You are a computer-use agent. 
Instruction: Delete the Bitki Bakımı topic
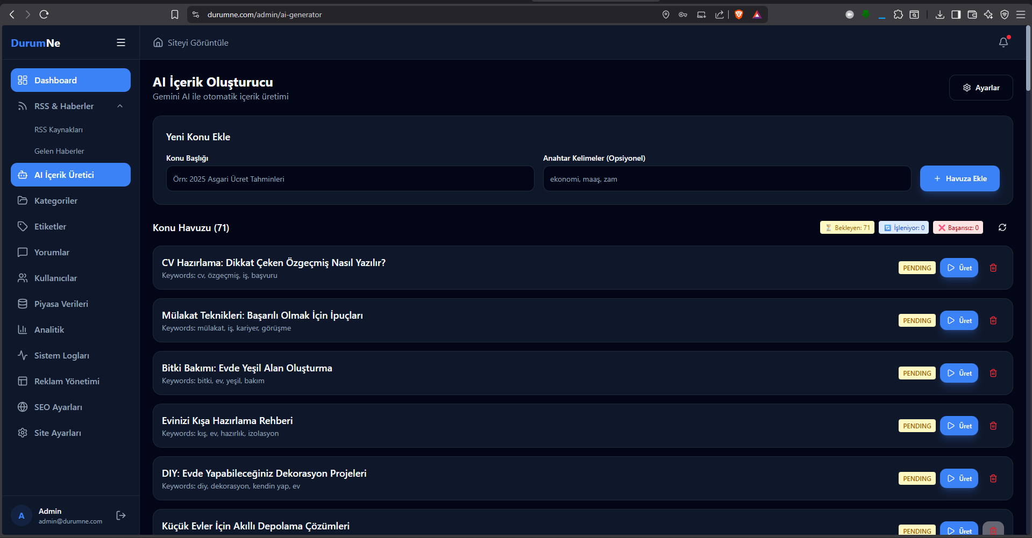click(x=993, y=373)
